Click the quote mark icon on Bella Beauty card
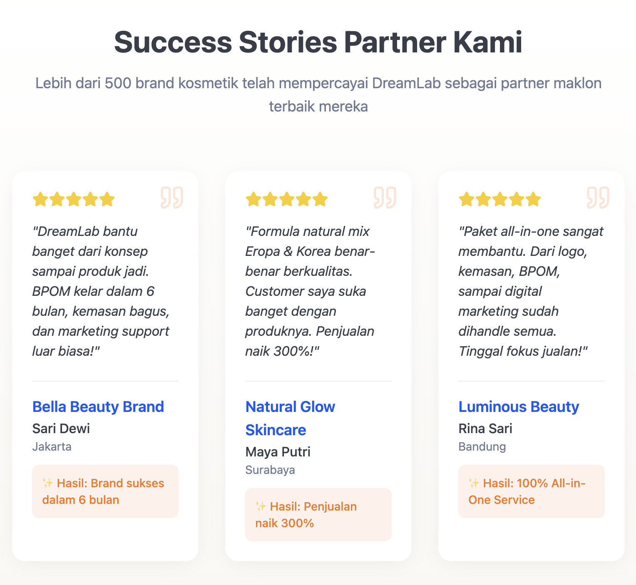Image resolution: width=636 pixels, height=585 pixels. point(171,198)
